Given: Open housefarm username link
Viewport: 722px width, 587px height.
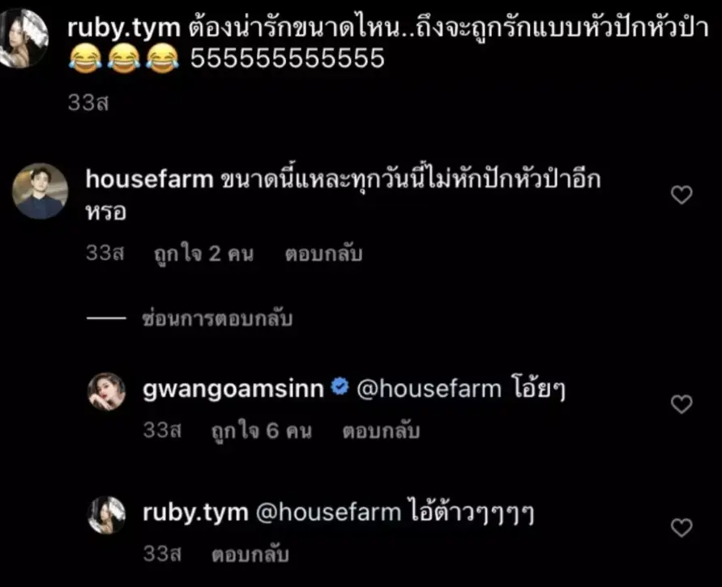Looking at the screenshot, I should 149,179.
